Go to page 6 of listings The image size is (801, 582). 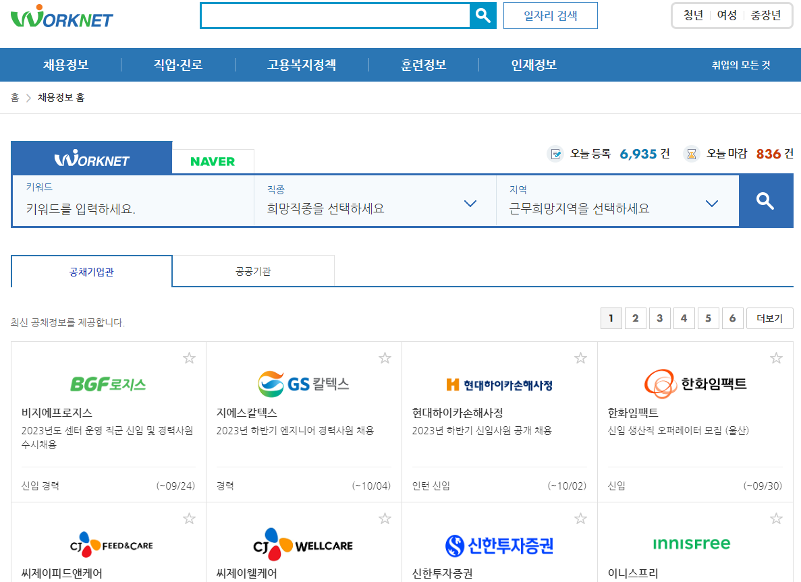point(733,318)
